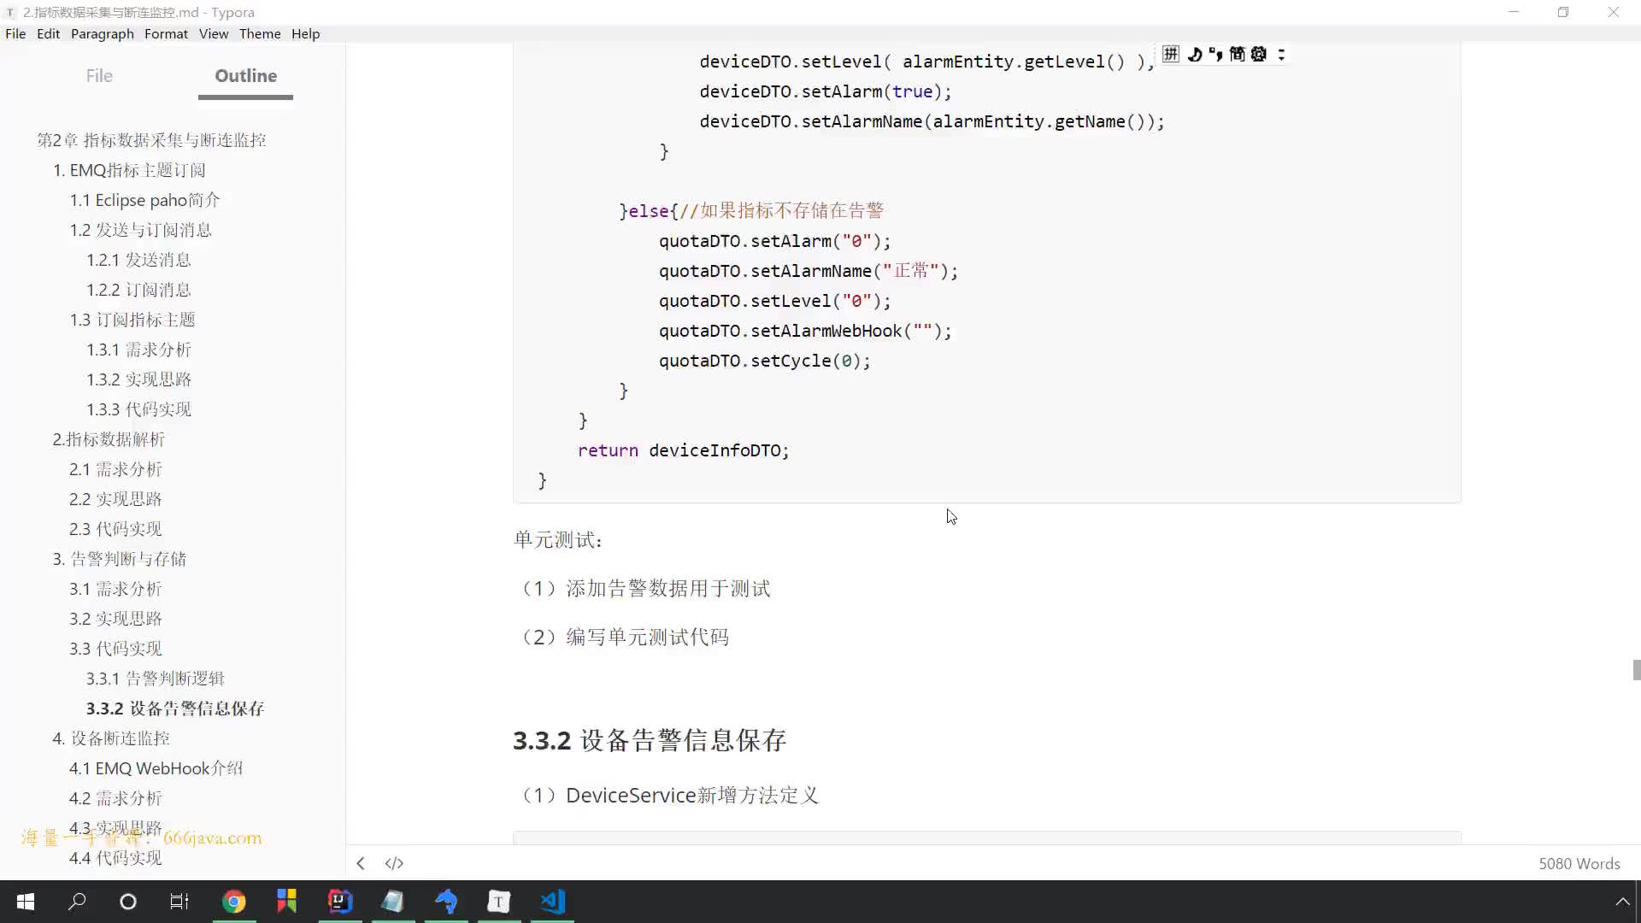Go to 1.2.1 发送消息 section

138,260
